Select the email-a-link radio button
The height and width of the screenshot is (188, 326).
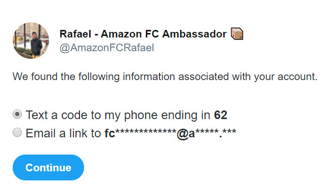click(17, 132)
